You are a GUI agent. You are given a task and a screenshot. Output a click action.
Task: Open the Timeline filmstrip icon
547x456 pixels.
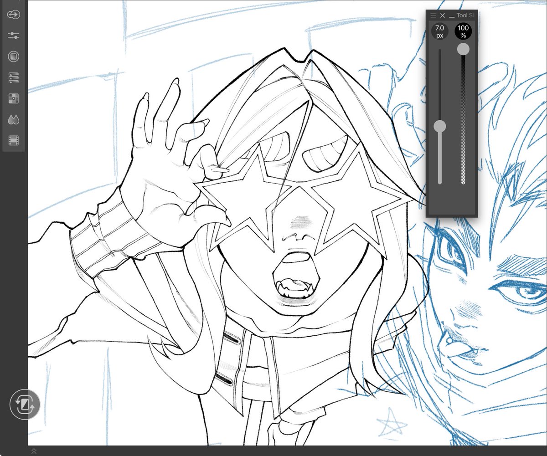pos(14,140)
